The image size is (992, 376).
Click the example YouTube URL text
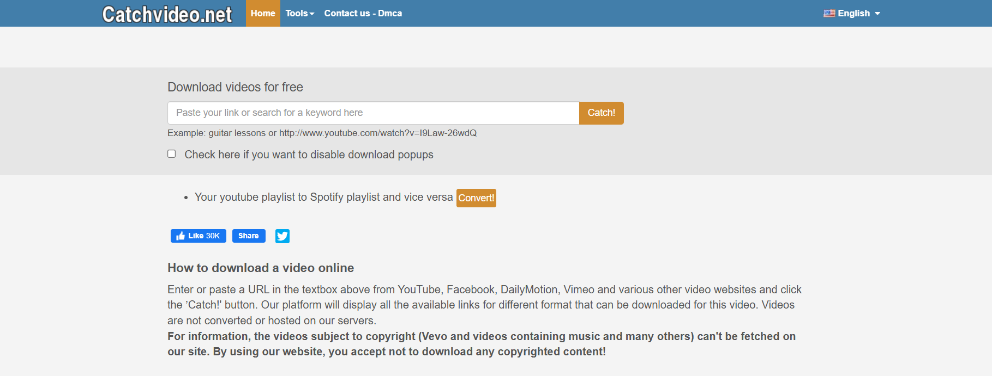pos(377,133)
